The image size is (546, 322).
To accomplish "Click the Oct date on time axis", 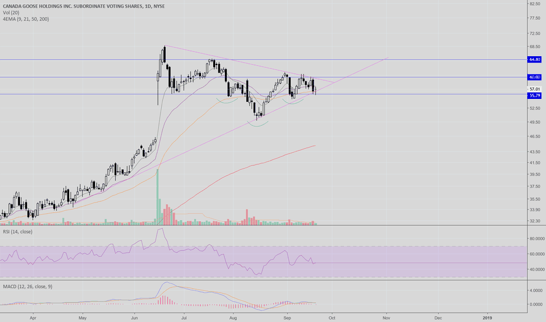I will (332, 318).
